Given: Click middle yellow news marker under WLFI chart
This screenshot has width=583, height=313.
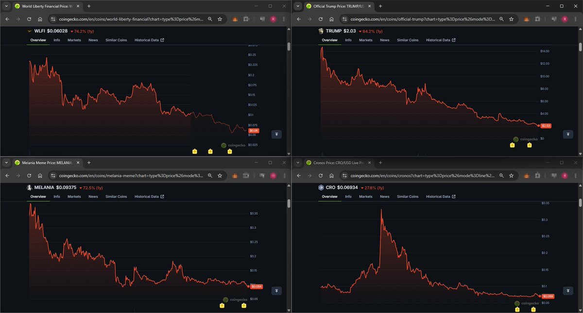Looking at the screenshot, I should [210, 152].
